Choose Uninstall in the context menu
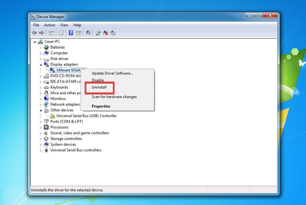Image resolution: width=306 pixels, height=205 pixels. (x=118, y=87)
